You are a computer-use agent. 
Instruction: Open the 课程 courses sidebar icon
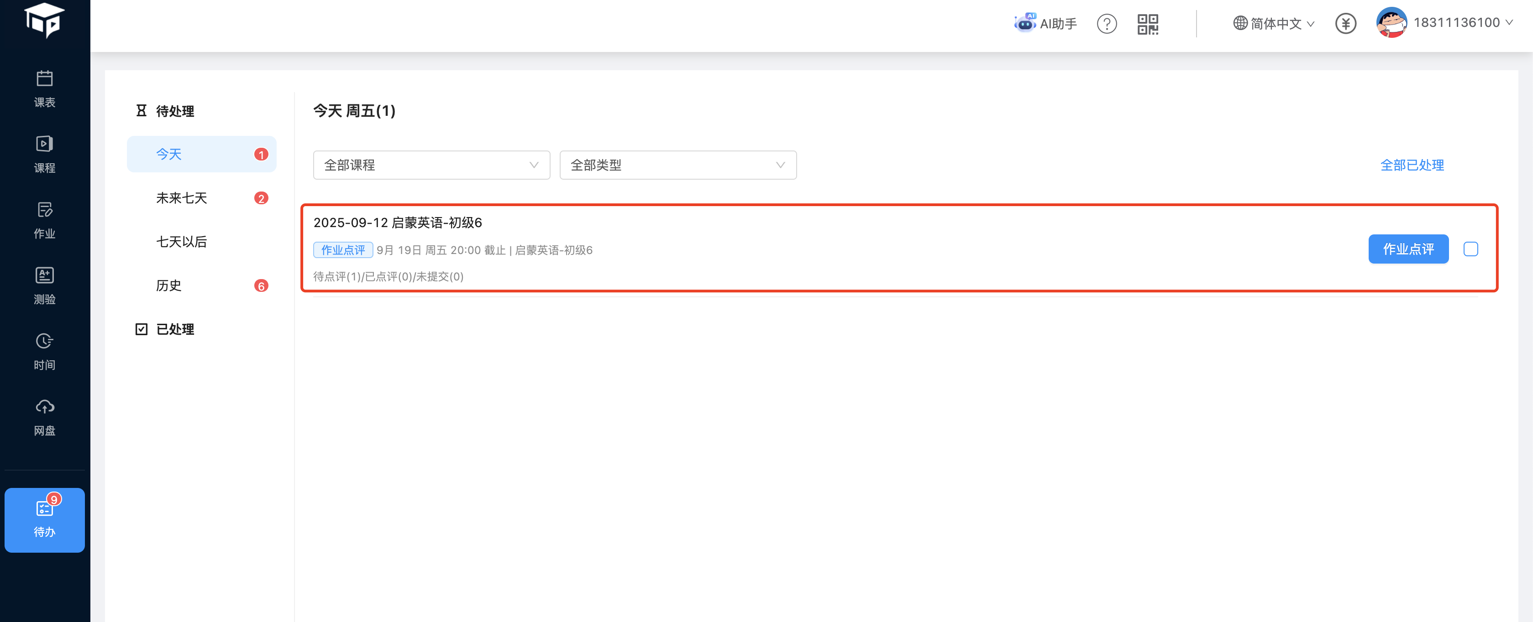(45, 154)
